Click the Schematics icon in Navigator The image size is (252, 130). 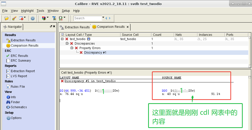tap(8, 107)
